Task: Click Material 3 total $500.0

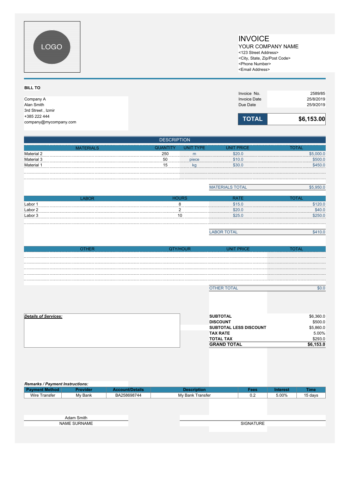Action: coord(319,159)
